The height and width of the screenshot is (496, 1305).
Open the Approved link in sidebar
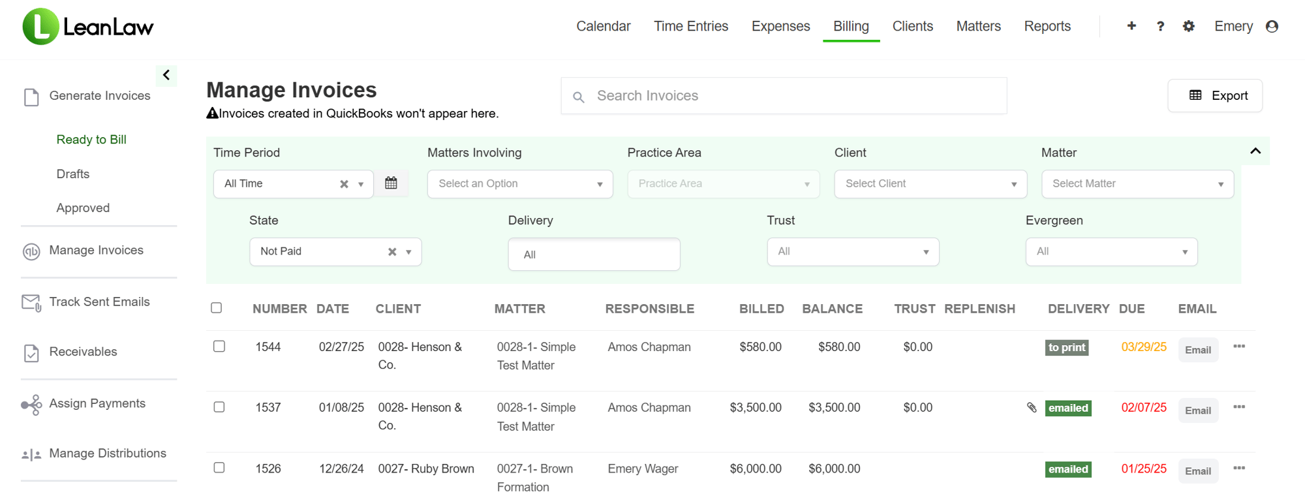83,208
